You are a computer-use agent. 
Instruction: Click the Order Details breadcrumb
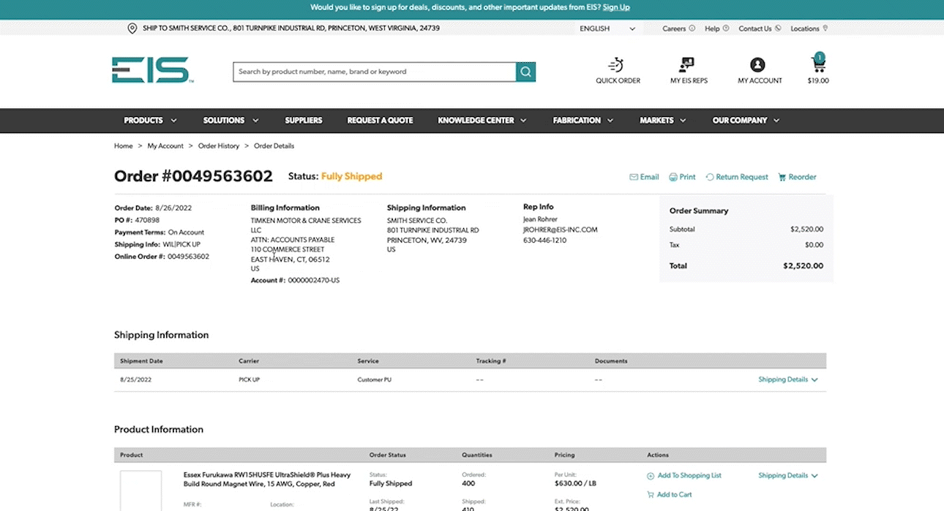pos(274,146)
